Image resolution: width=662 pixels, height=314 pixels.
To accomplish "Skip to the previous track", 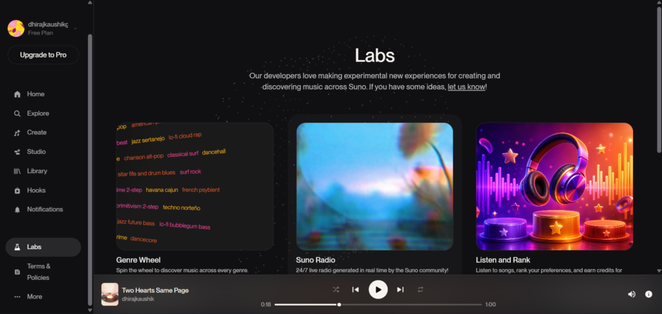I will click(x=356, y=289).
